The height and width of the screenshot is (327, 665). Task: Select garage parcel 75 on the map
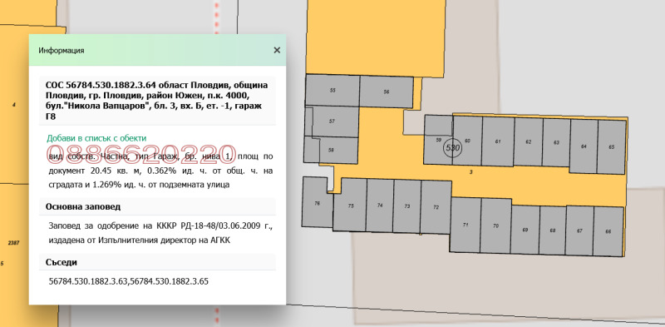351,206
